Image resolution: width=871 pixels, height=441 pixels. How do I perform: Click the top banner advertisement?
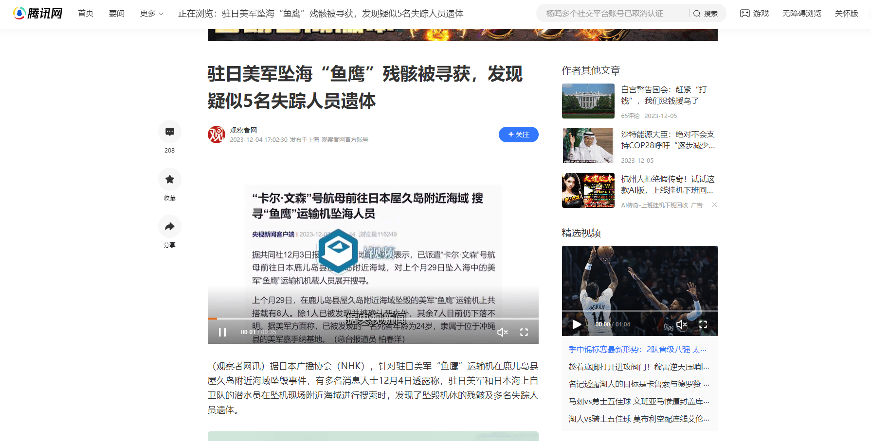463,35
